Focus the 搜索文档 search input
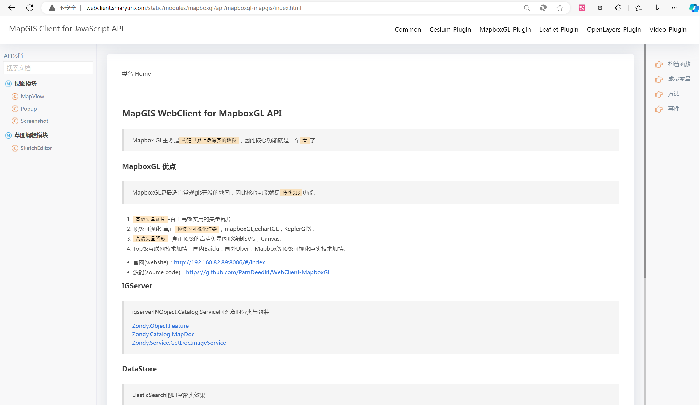 tap(48, 68)
